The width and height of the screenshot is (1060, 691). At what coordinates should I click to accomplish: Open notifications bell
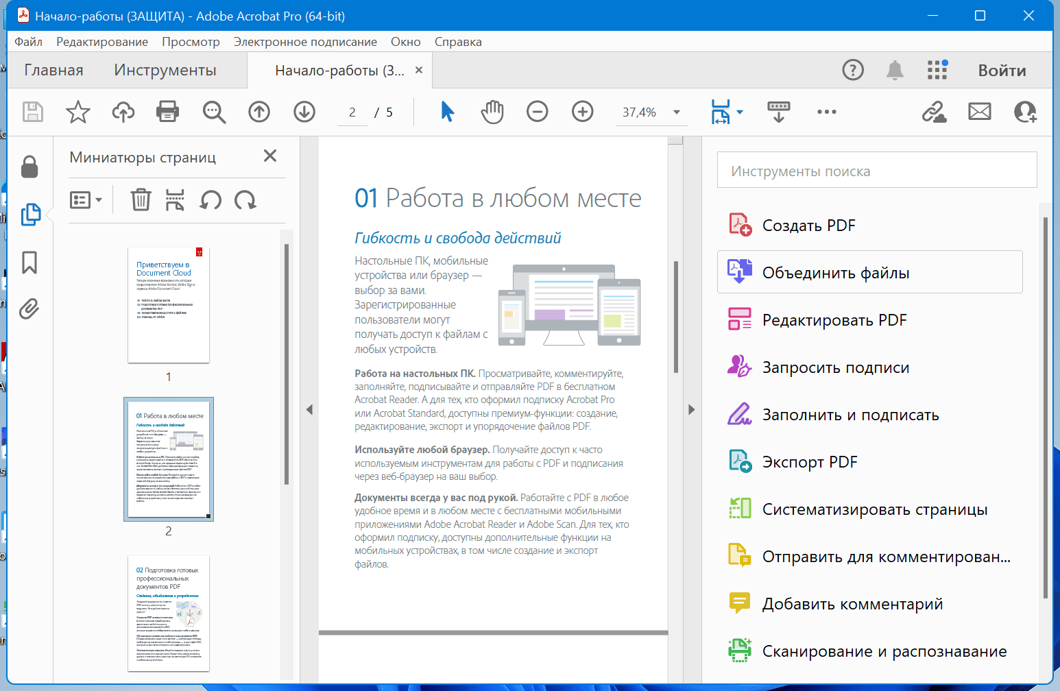[x=895, y=70]
